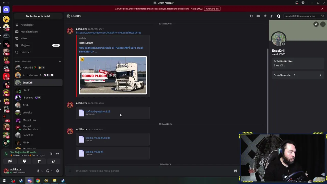Screen dimensions: 327x184
Task: Turn on camera in voice panel
Action: (x=10, y=161)
